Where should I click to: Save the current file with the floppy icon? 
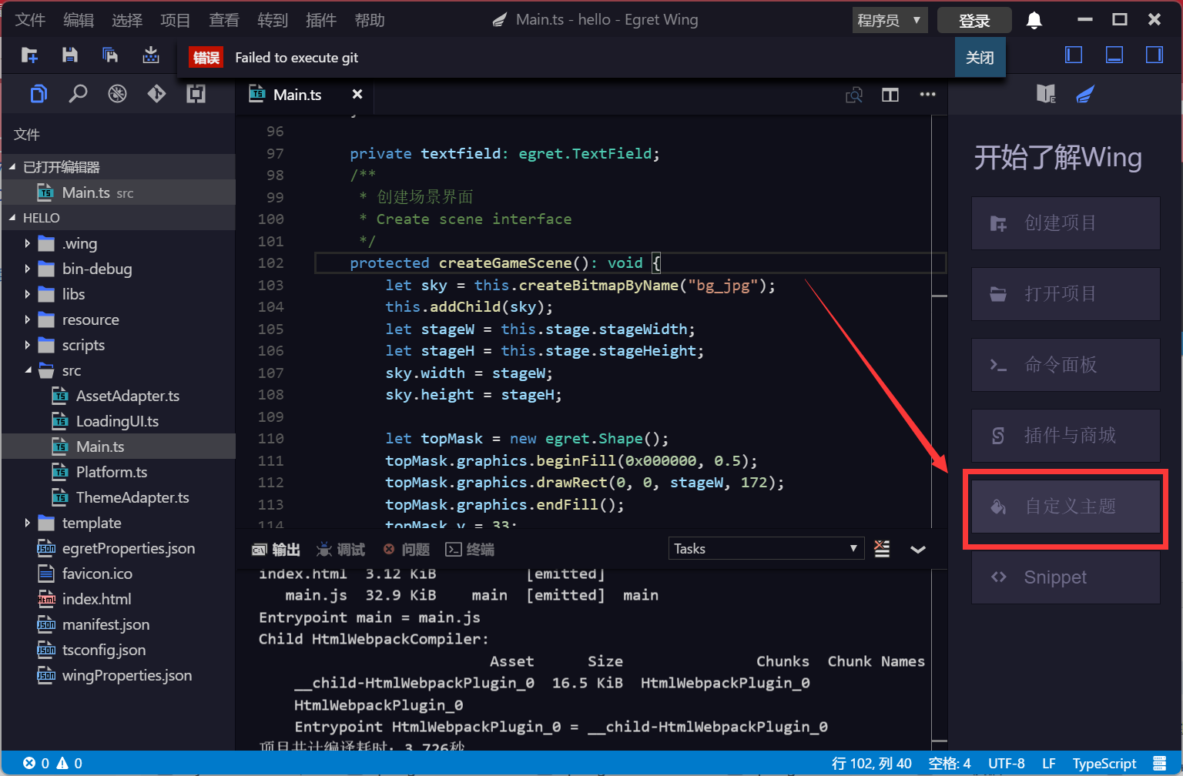70,55
